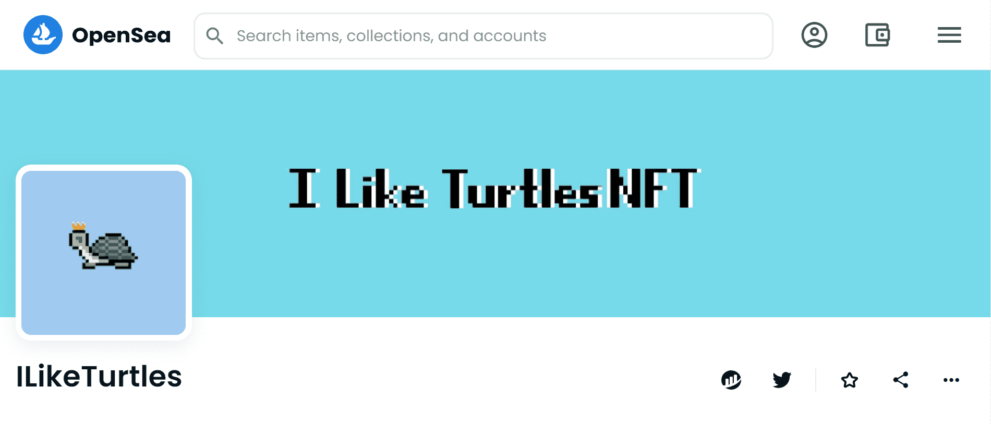The image size is (991, 424).
Task: Visit the collection's Twitter profile
Action: coord(781,380)
